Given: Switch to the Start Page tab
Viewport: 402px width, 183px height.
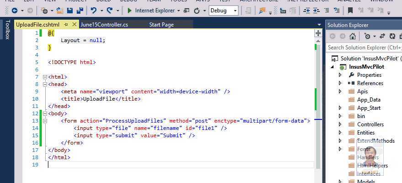Looking at the screenshot, I should click(161, 25).
